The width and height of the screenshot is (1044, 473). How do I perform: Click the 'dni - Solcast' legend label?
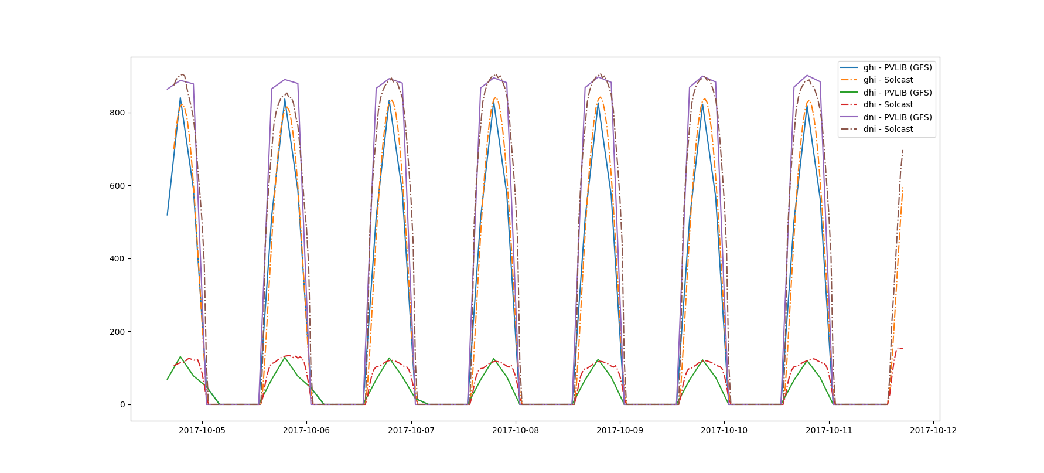click(888, 129)
